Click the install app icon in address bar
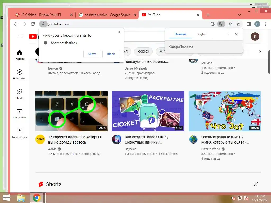The width and height of the screenshot is (271, 203). (213, 24)
